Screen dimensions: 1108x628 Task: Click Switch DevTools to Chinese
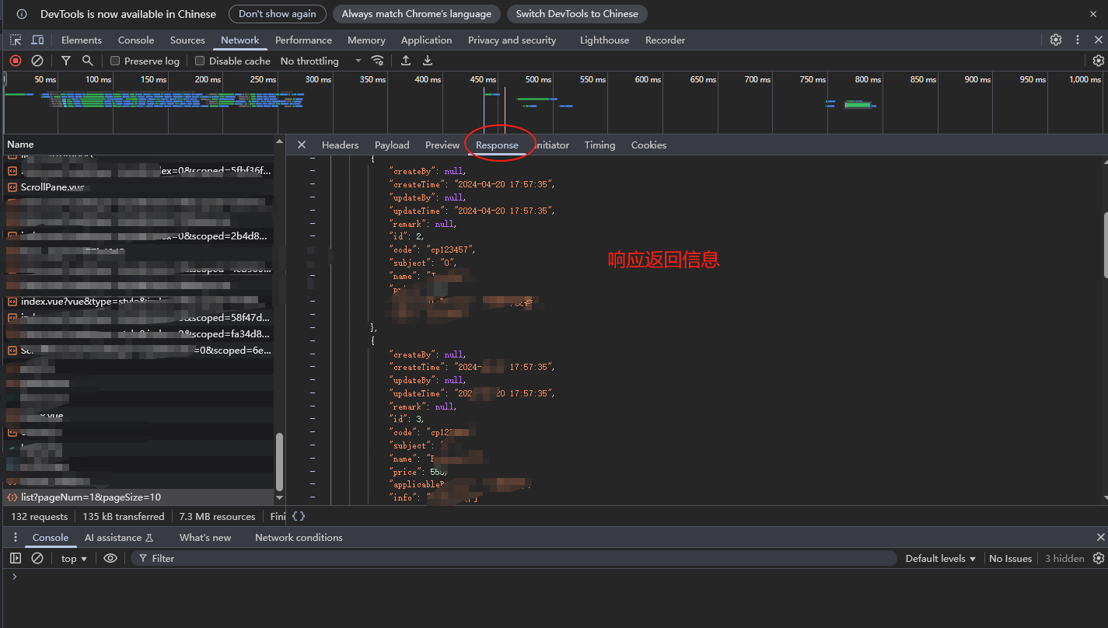tap(577, 14)
